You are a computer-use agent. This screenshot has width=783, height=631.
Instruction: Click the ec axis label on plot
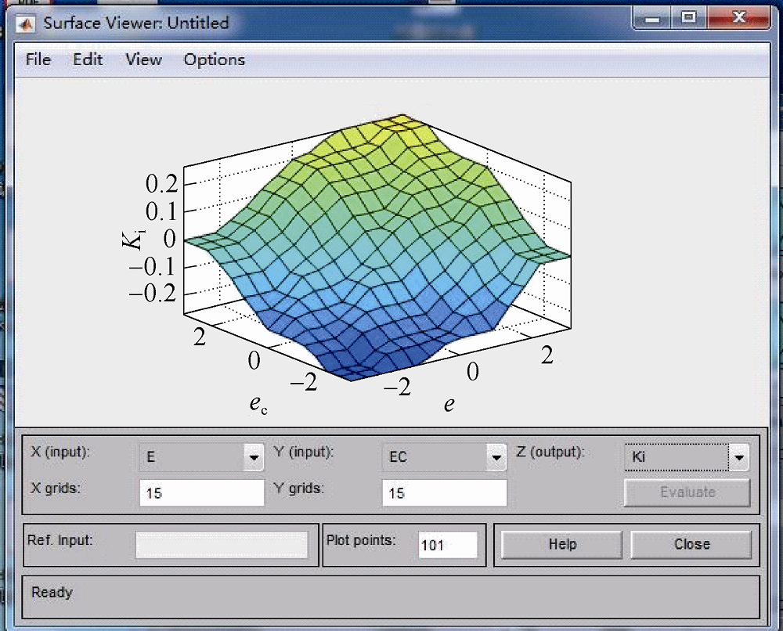pos(258,404)
